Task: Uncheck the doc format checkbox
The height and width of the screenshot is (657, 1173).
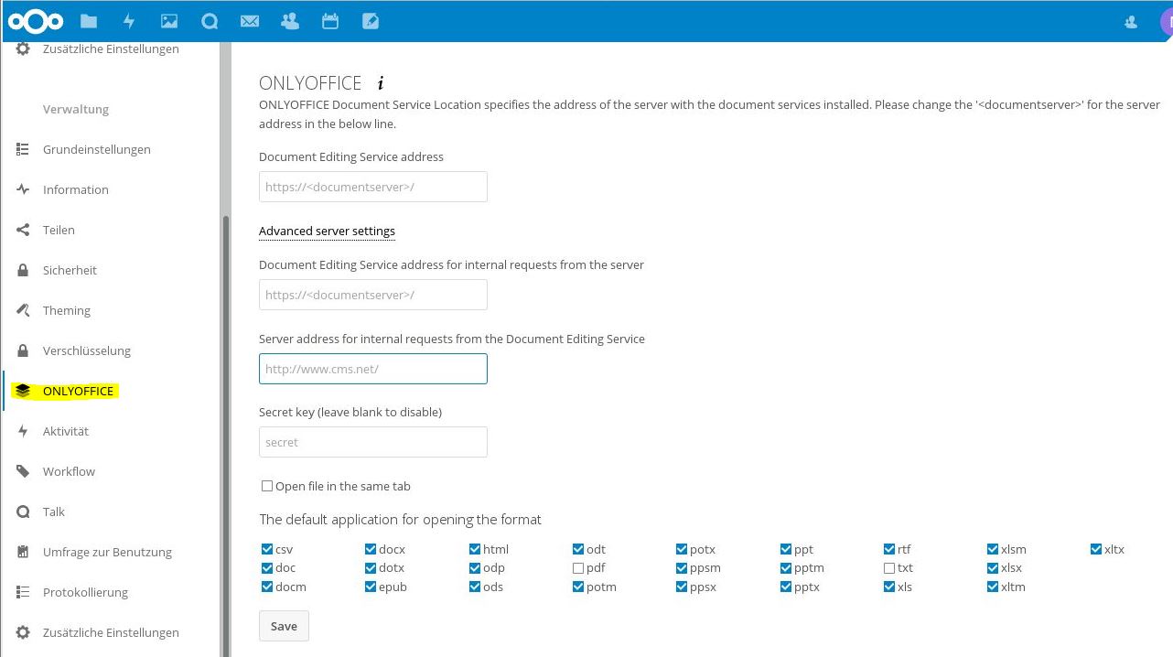Action: [x=267, y=568]
